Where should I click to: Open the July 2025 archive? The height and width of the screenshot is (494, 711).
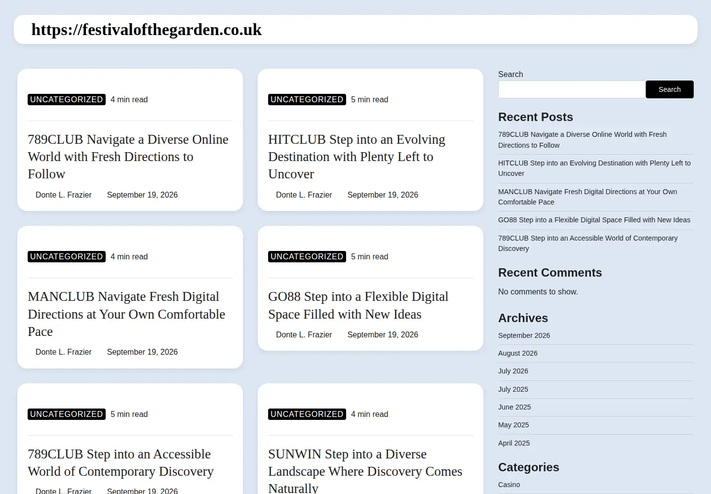[x=513, y=389]
